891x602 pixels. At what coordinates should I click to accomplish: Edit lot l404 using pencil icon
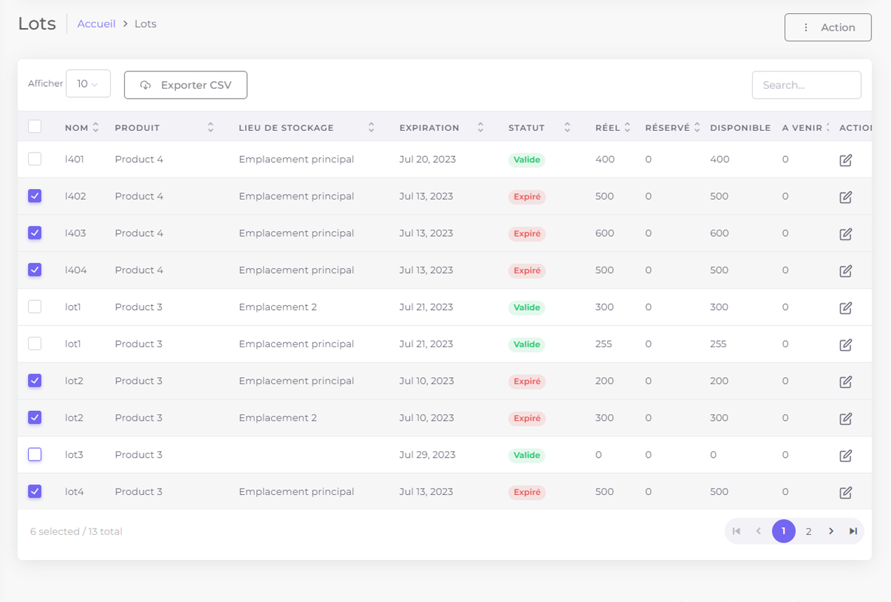click(845, 271)
